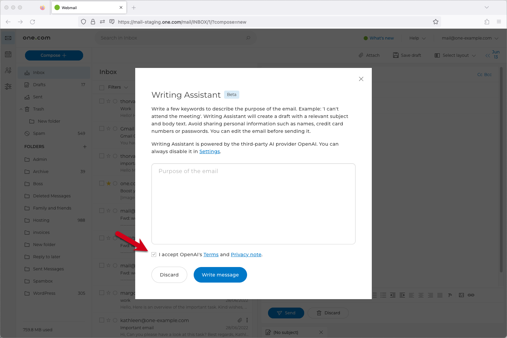Screen dimensions: 507x338
Task: Open the Select layout dropdown
Action: [x=455, y=55]
